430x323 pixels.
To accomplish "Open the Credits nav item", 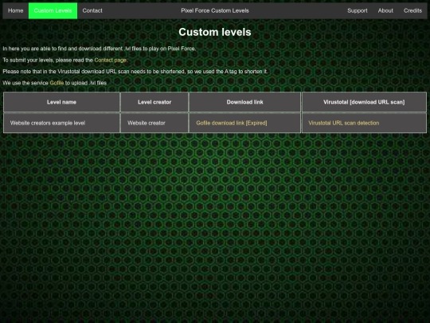I will (412, 10).
